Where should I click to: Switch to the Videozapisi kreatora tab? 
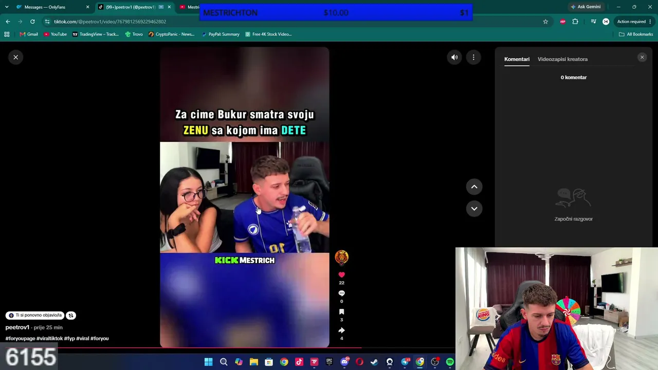(562, 59)
